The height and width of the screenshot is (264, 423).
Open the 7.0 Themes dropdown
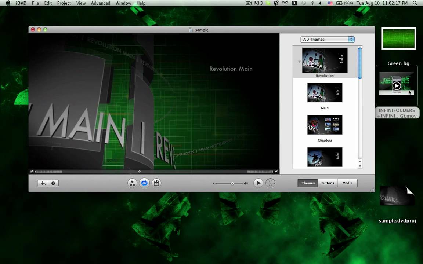coord(327,39)
